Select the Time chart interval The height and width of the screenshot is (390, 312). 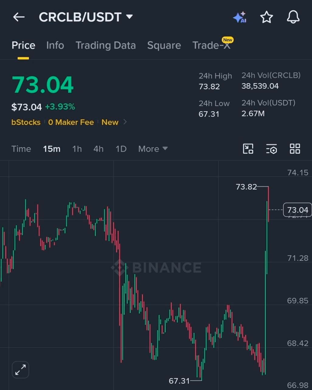point(21,149)
